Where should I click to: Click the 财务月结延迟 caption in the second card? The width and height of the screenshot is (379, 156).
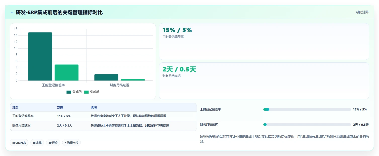click(x=172, y=76)
